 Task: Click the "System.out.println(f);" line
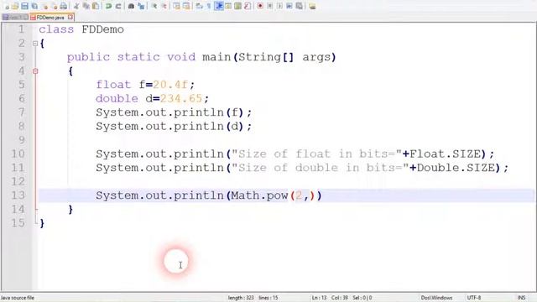(x=174, y=112)
